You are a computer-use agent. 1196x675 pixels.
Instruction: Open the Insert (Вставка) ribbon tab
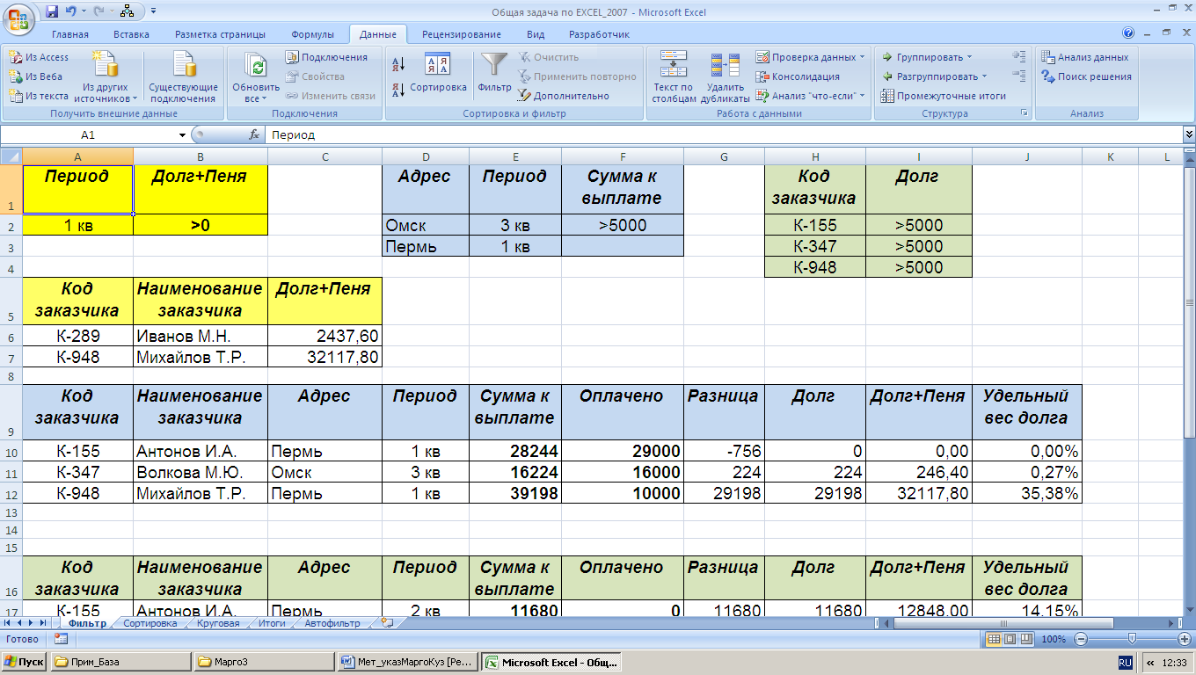tap(131, 34)
